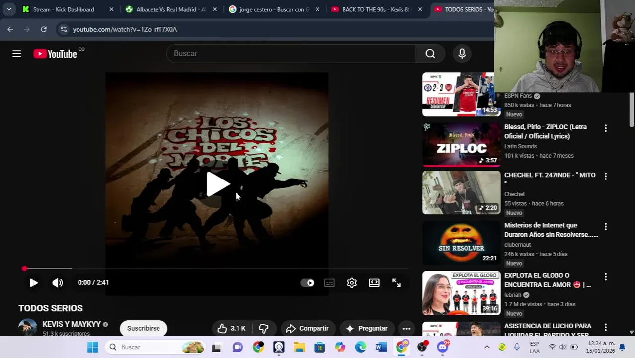Image resolution: width=635 pixels, height=358 pixels.
Task: Open options for Blessd, Pirlo ZIPLOC video
Action: pyautogui.click(x=605, y=128)
